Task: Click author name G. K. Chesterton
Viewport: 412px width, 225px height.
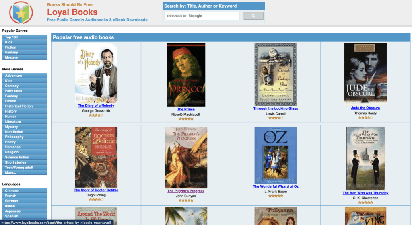Action: 365,198
